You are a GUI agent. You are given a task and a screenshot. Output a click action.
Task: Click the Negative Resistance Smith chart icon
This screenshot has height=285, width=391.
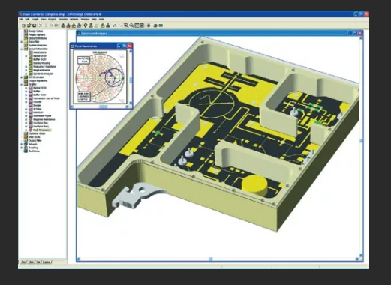click(31, 119)
